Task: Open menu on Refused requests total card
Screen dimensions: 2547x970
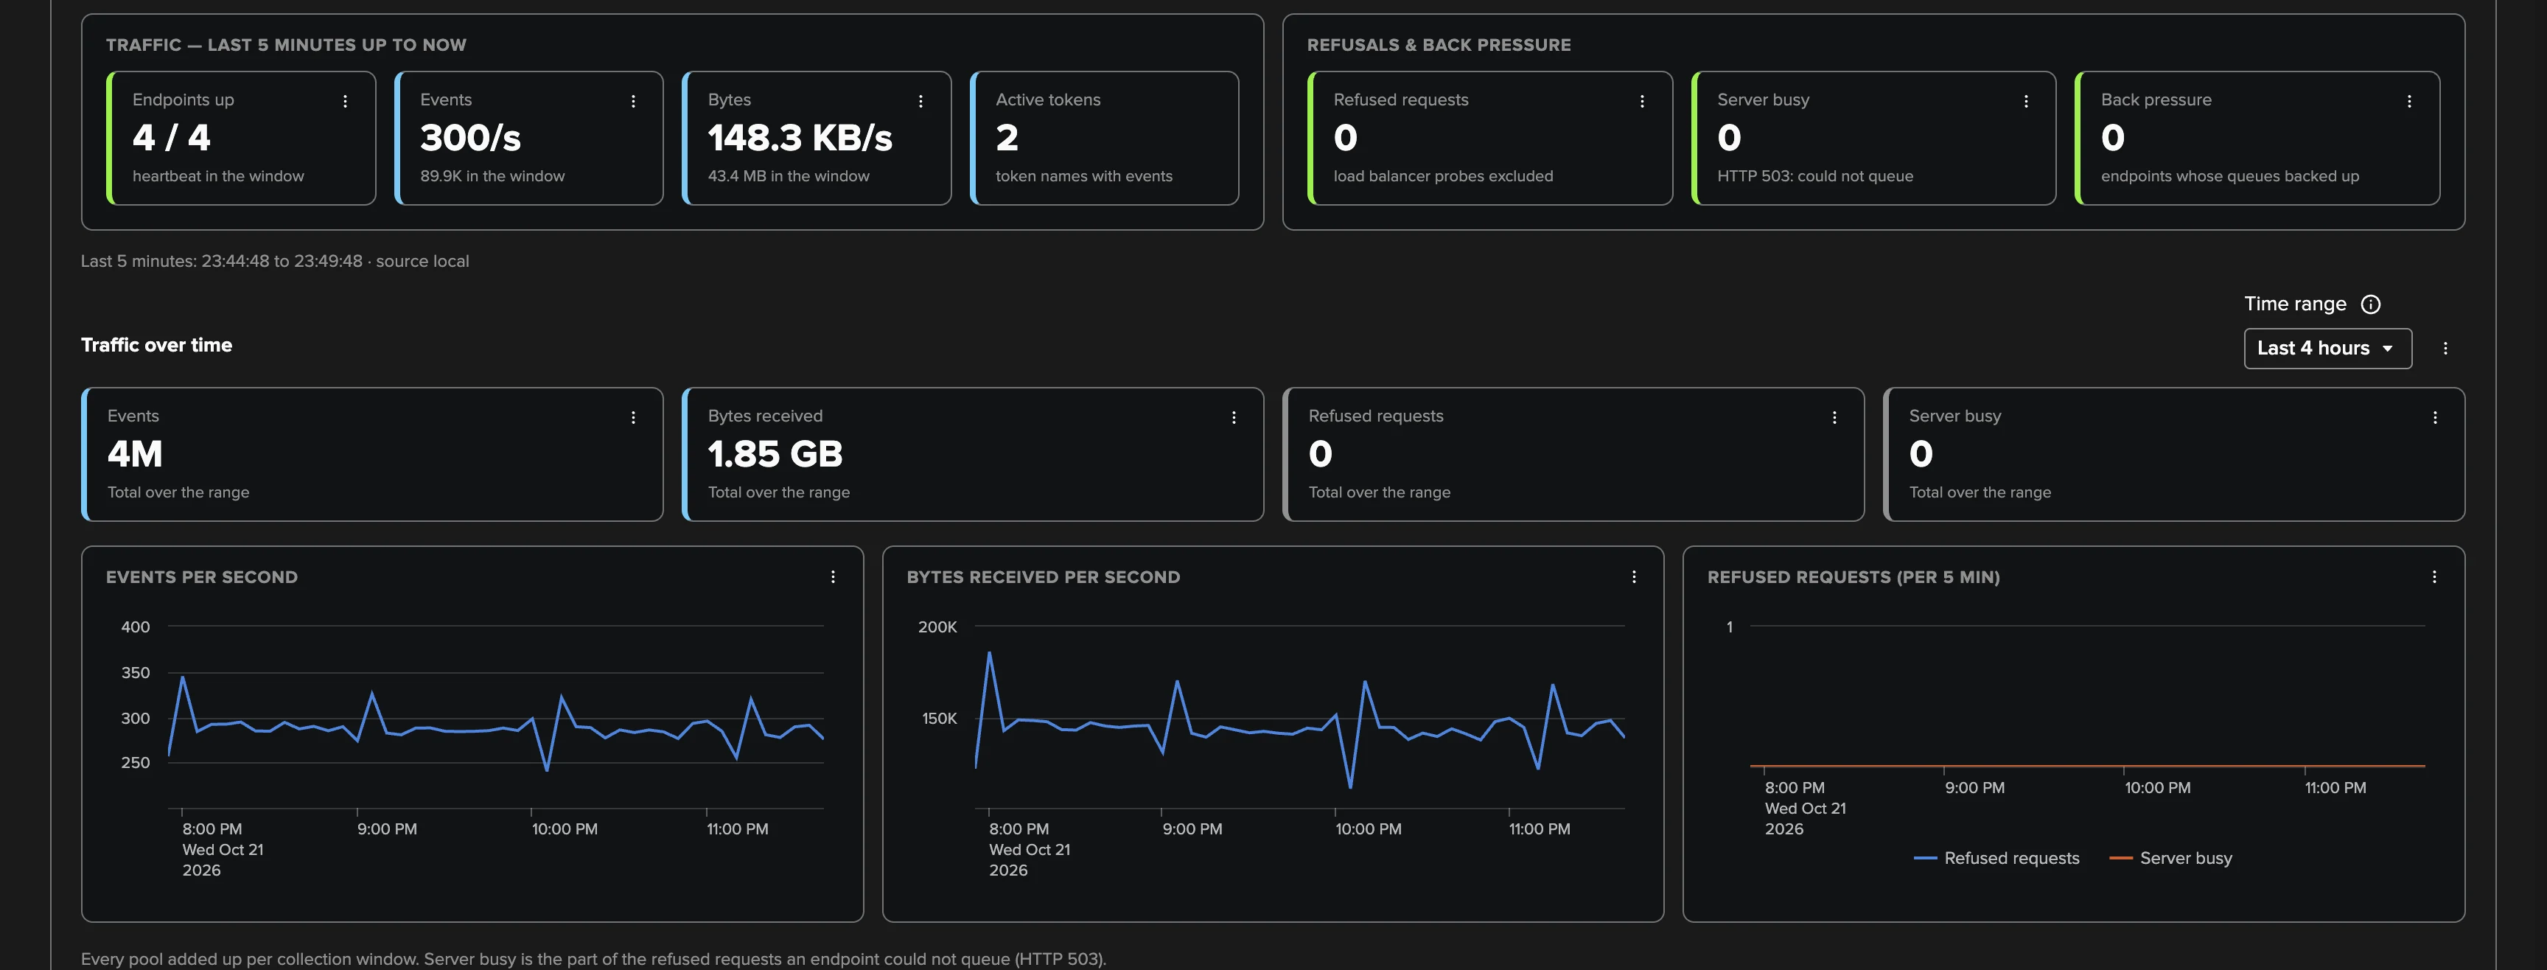Action: (x=1834, y=417)
